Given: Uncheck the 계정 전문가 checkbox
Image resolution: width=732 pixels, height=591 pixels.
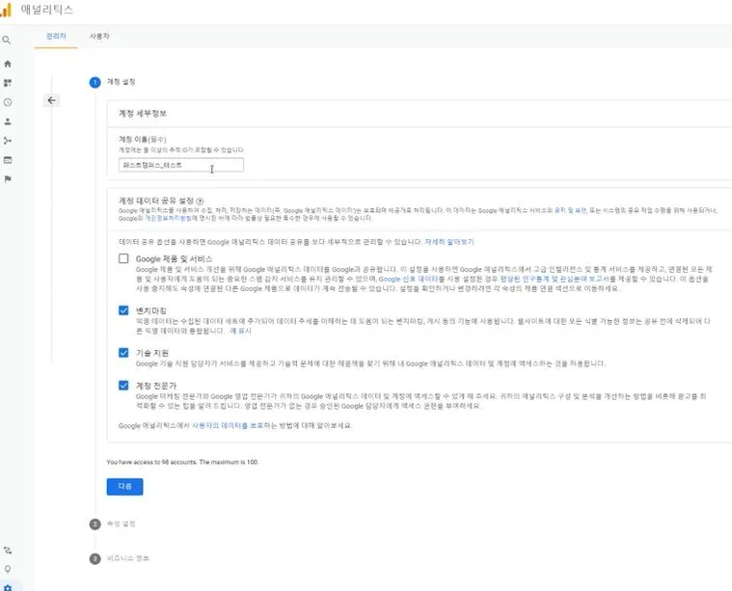Looking at the screenshot, I should click(x=123, y=386).
